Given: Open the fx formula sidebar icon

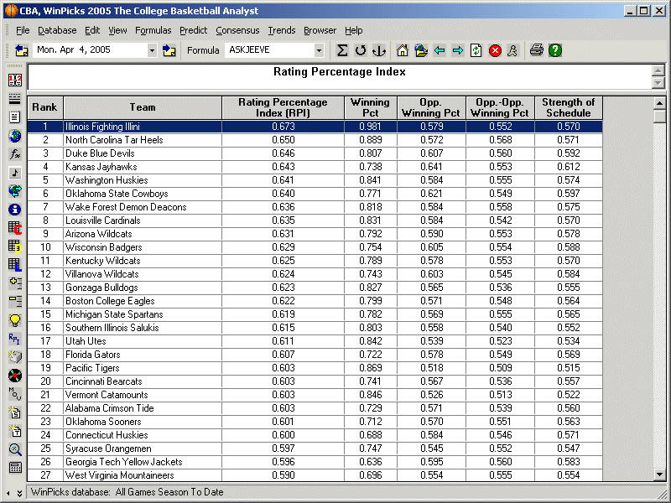Looking at the screenshot, I should point(15,154).
